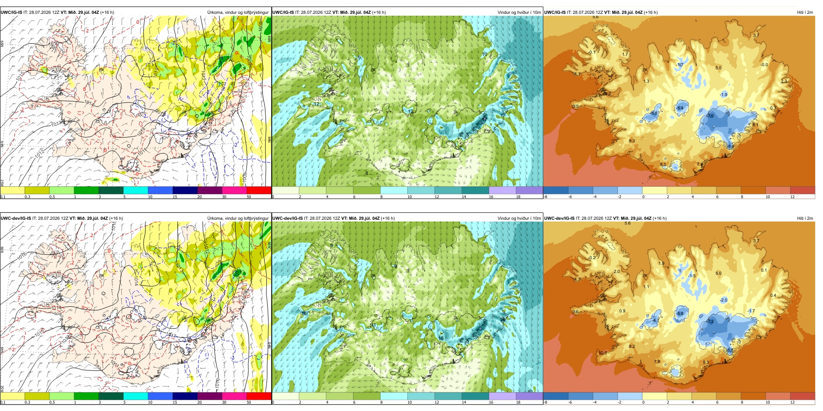Click the -0.0 temperature value

coord(764,65)
